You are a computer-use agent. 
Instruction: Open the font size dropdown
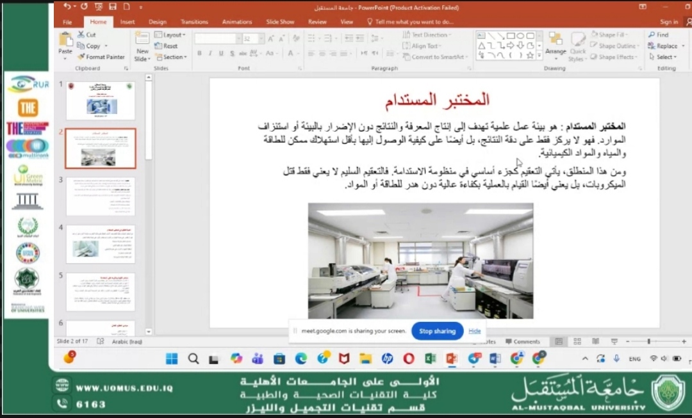pyautogui.click(x=261, y=39)
